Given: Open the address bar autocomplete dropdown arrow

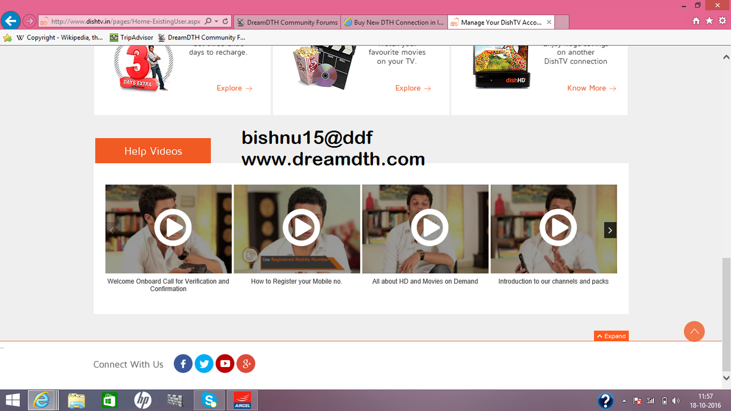Looking at the screenshot, I should click(216, 22).
